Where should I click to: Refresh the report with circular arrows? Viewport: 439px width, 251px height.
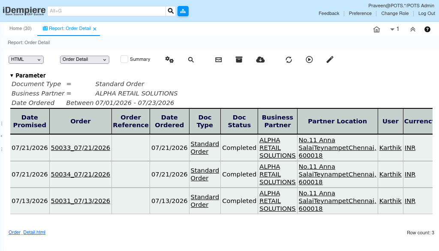tap(289, 60)
